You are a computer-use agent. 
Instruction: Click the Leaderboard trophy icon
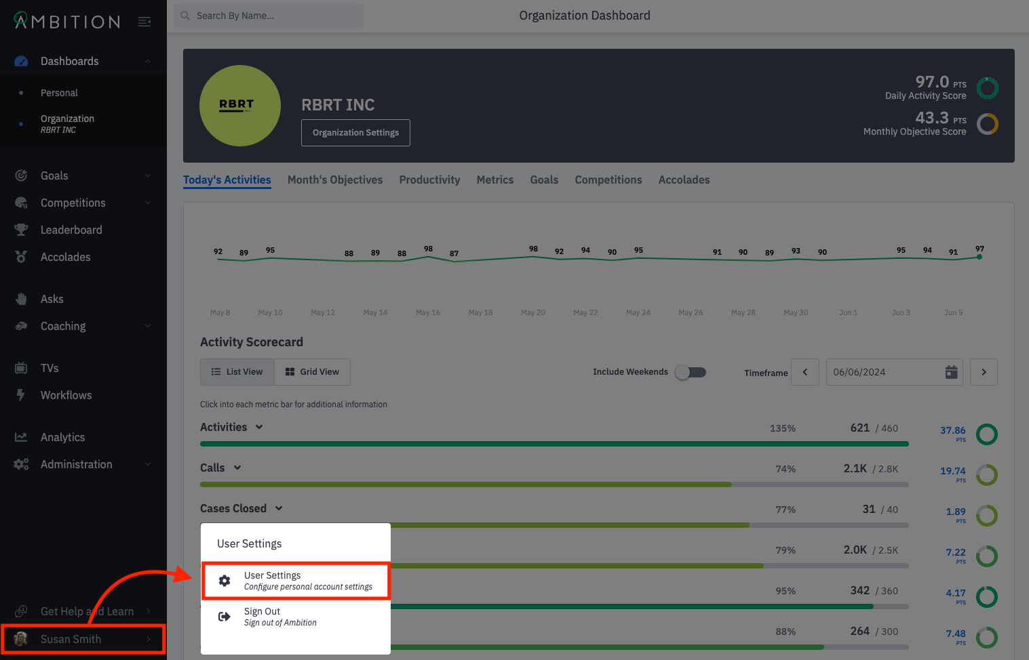21,230
